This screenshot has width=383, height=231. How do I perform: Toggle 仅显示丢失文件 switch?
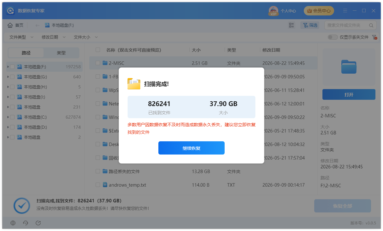click(x=333, y=37)
